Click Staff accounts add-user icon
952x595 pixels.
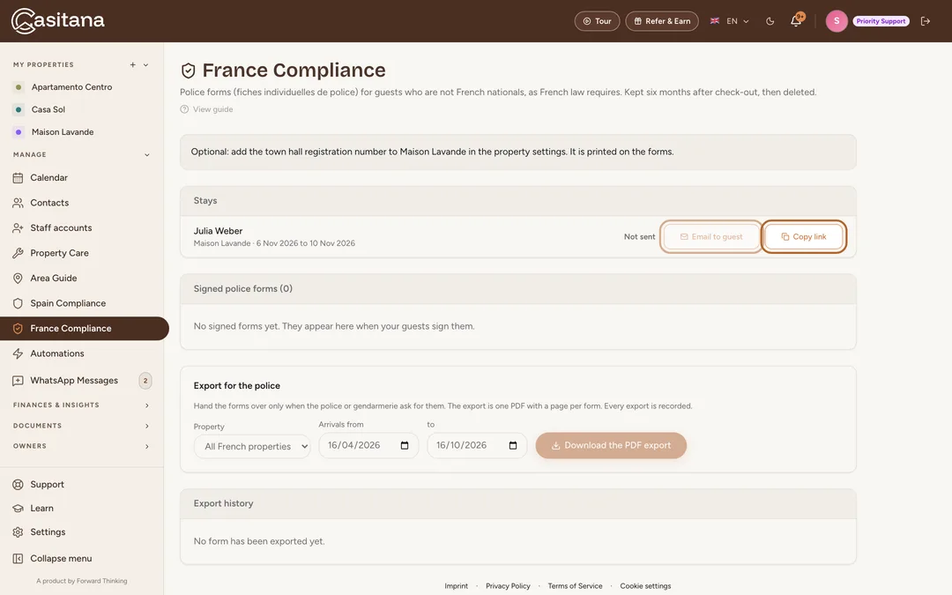pos(18,228)
